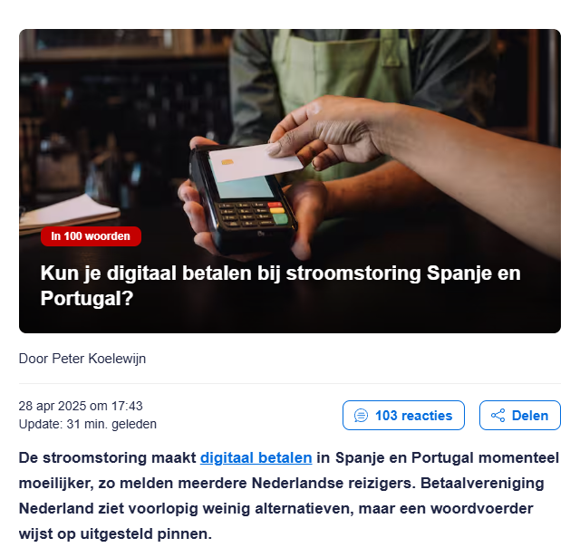Click the notebook lying on the counter
Screen dimensions: 570x557
(69, 213)
